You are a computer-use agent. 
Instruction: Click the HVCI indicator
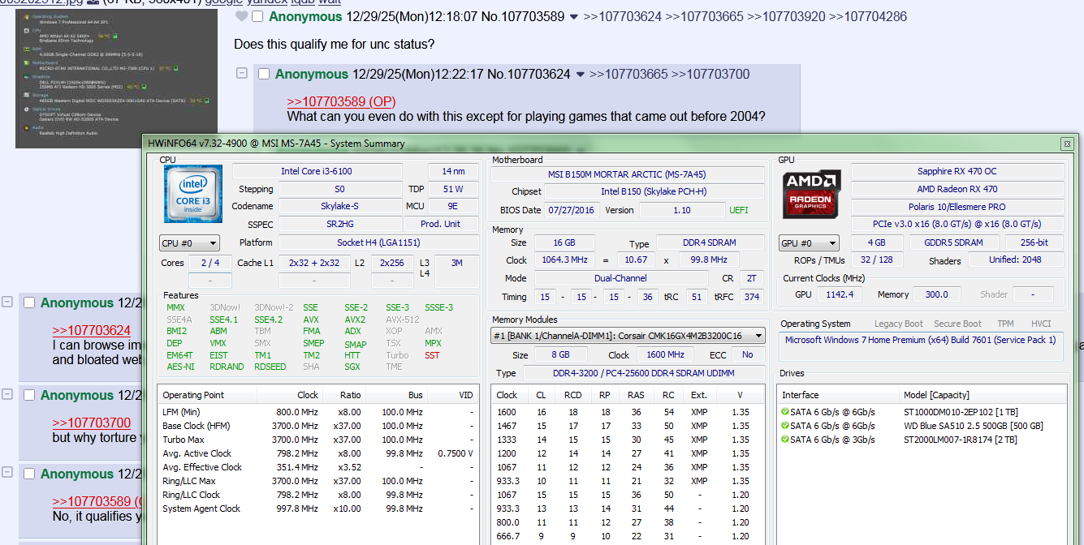[x=1041, y=324]
